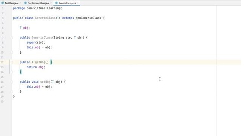Click 'String str' constructor parameter
241x136 pixels.
62,38
